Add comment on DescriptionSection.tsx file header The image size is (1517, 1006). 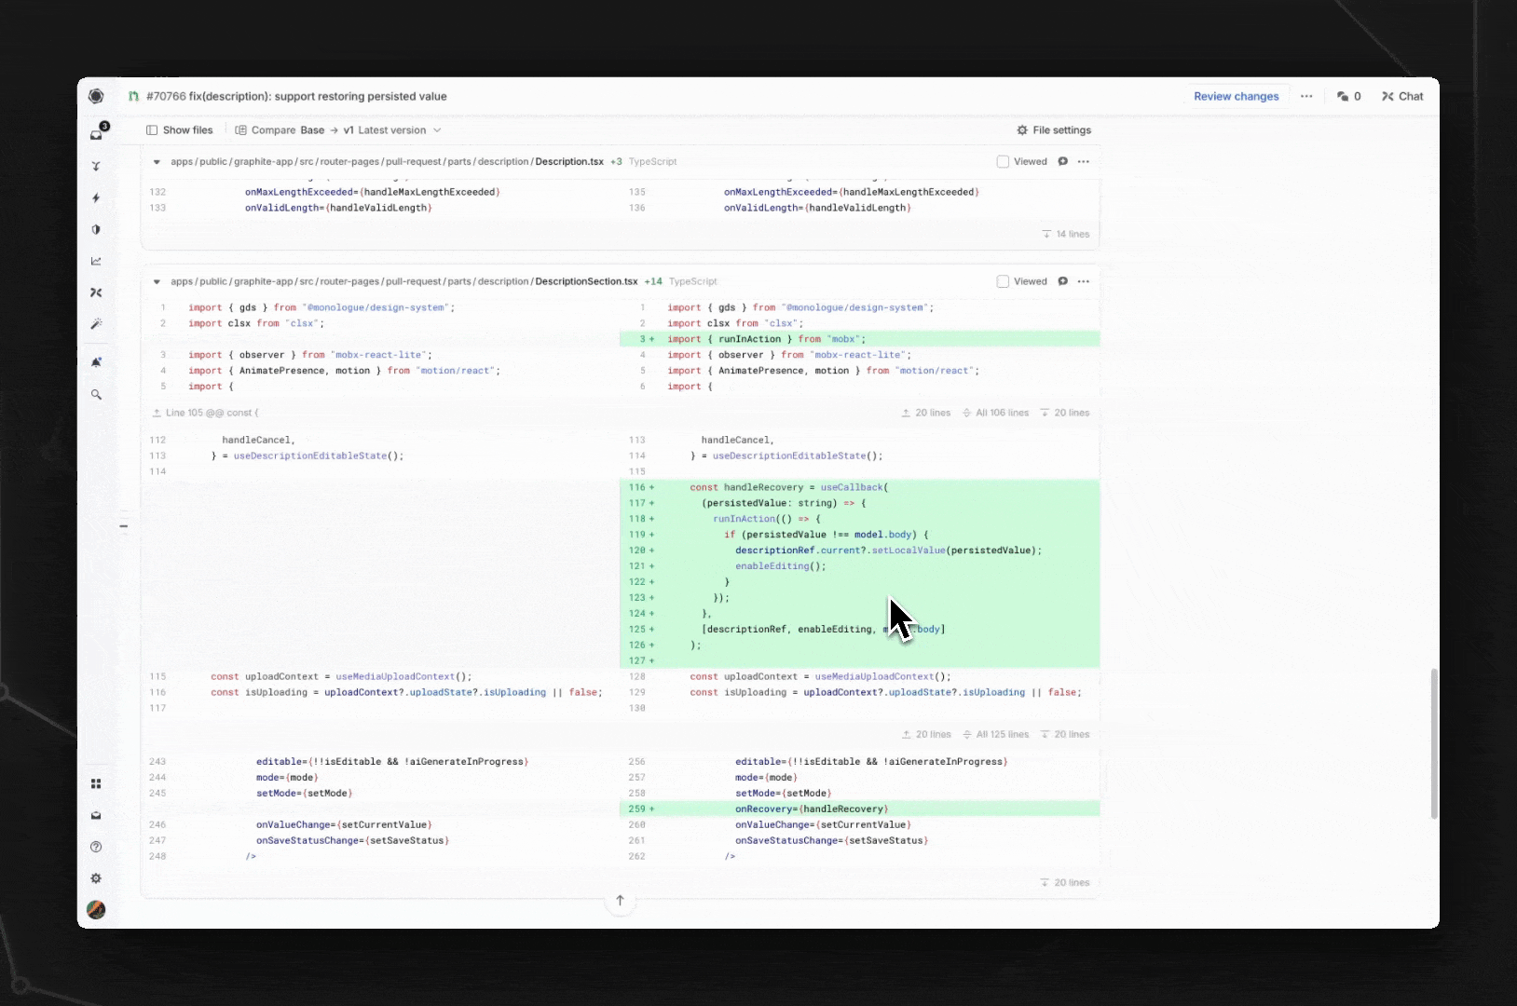(1062, 281)
